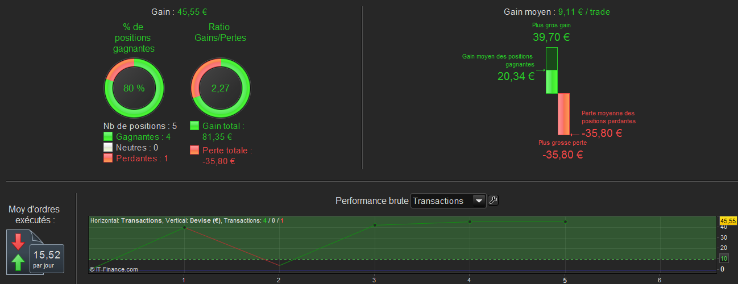The width and height of the screenshot is (738, 284).
Task: Click the yellow 45,55 axis value label
Action: pos(728,220)
